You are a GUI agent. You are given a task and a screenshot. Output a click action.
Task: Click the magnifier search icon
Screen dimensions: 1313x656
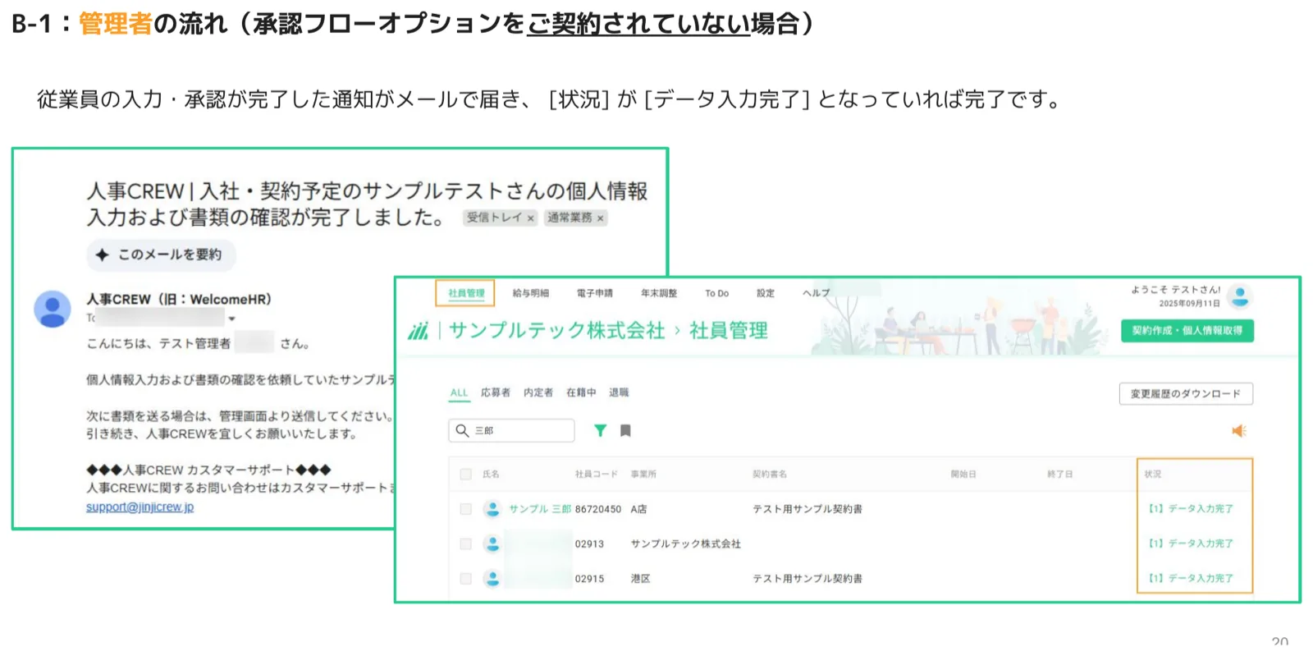click(x=462, y=430)
